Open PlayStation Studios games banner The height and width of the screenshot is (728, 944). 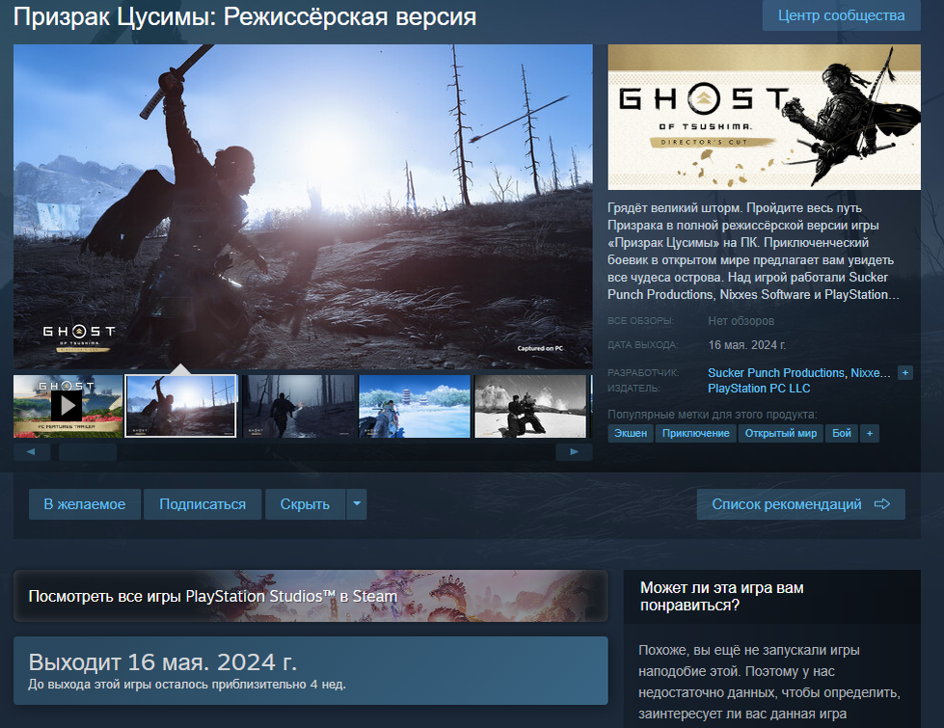point(310,596)
